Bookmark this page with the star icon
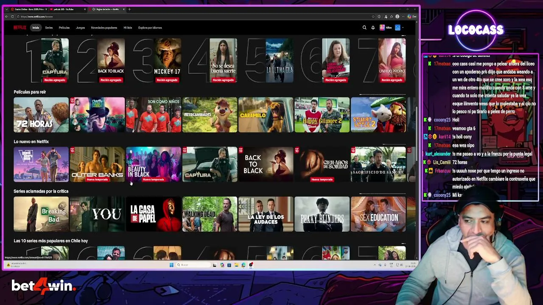 coord(373,17)
